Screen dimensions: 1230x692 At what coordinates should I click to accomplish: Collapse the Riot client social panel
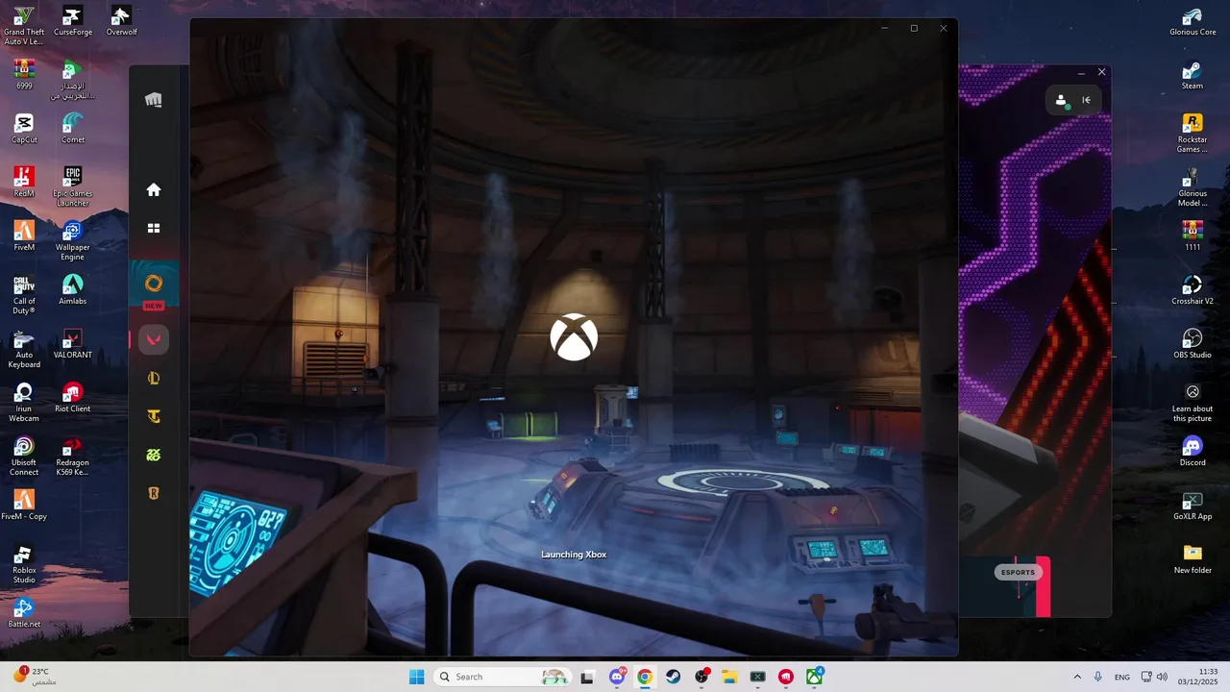(x=1087, y=100)
